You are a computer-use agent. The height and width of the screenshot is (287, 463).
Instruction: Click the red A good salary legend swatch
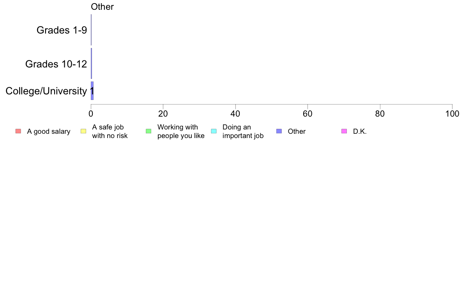pos(18,131)
